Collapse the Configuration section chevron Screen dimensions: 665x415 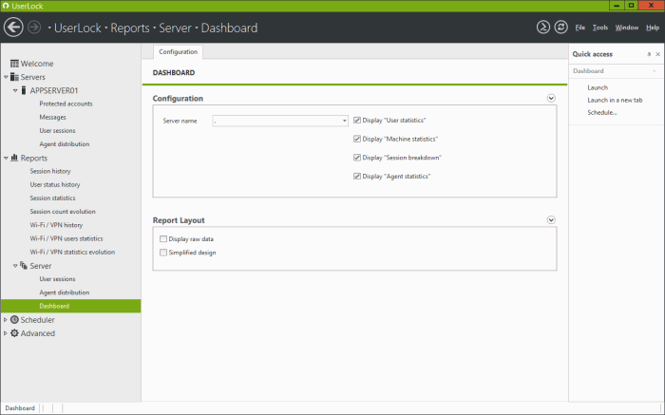pyautogui.click(x=551, y=99)
